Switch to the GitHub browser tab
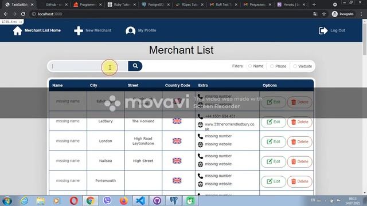367x206 pixels. 53,5
